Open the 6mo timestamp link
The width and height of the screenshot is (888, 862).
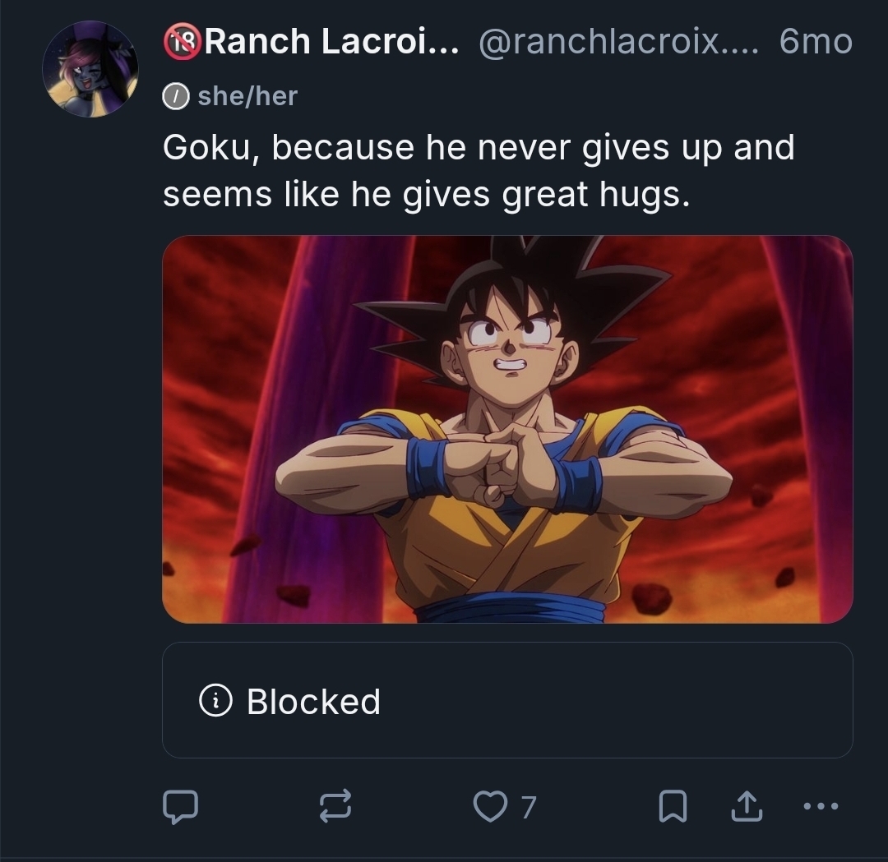[x=815, y=41]
